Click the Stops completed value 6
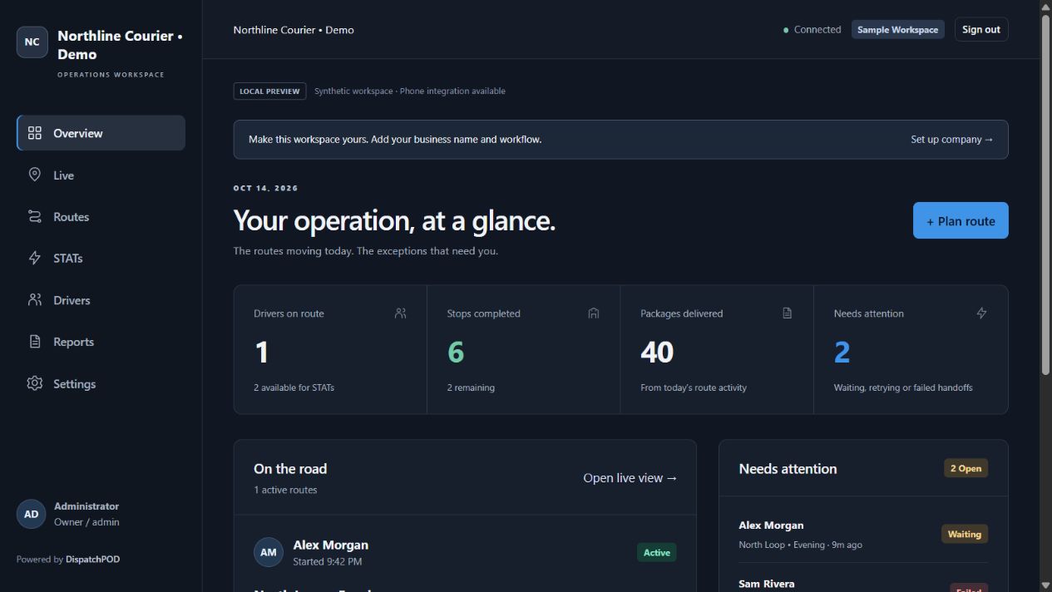 click(x=456, y=353)
